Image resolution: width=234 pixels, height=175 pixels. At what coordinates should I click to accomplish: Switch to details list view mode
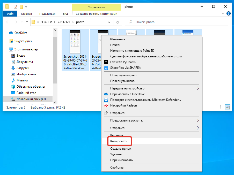tap(222, 107)
